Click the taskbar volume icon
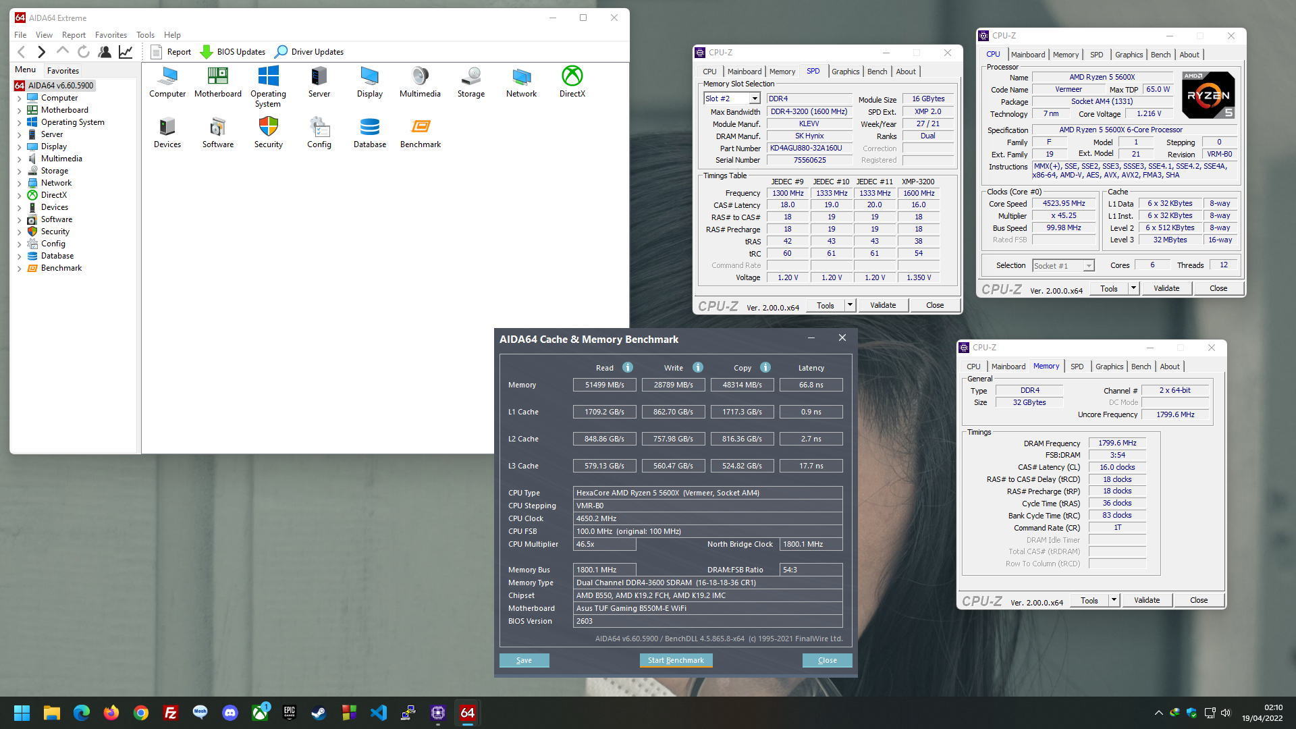The image size is (1296, 729). [x=1226, y=713]
